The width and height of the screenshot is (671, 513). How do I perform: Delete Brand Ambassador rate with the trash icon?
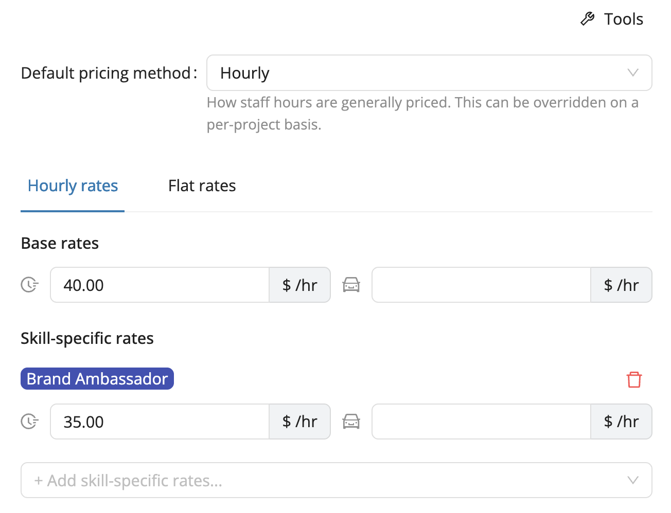[634, 380]
